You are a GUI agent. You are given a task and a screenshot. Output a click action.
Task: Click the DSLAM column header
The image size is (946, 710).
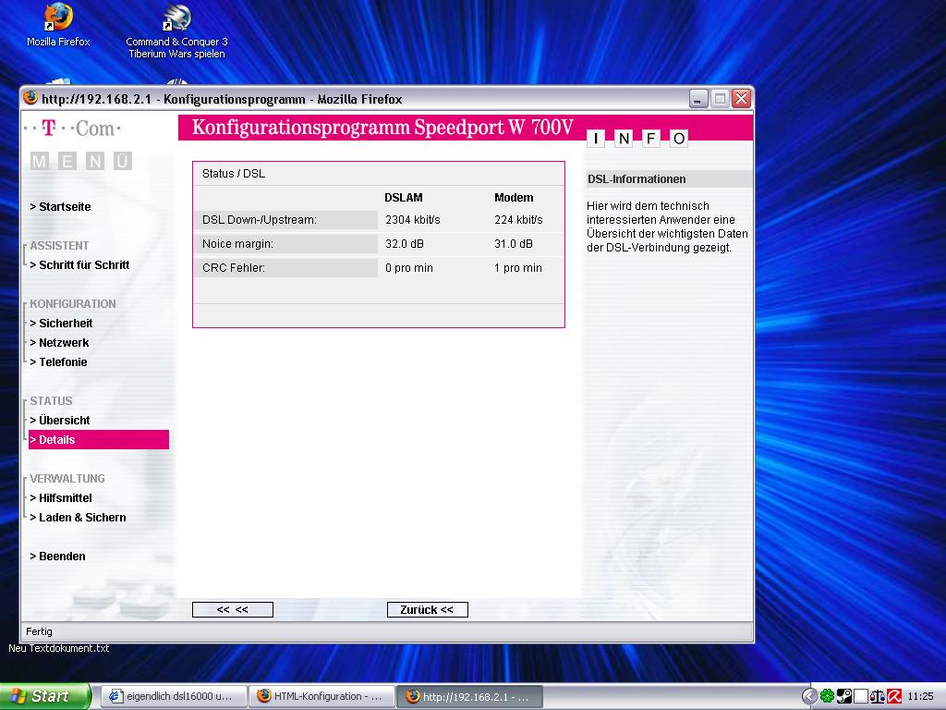(x=404, y=198)
